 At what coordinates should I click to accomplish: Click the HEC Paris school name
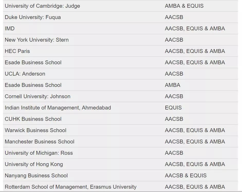[x=17, y=51]
